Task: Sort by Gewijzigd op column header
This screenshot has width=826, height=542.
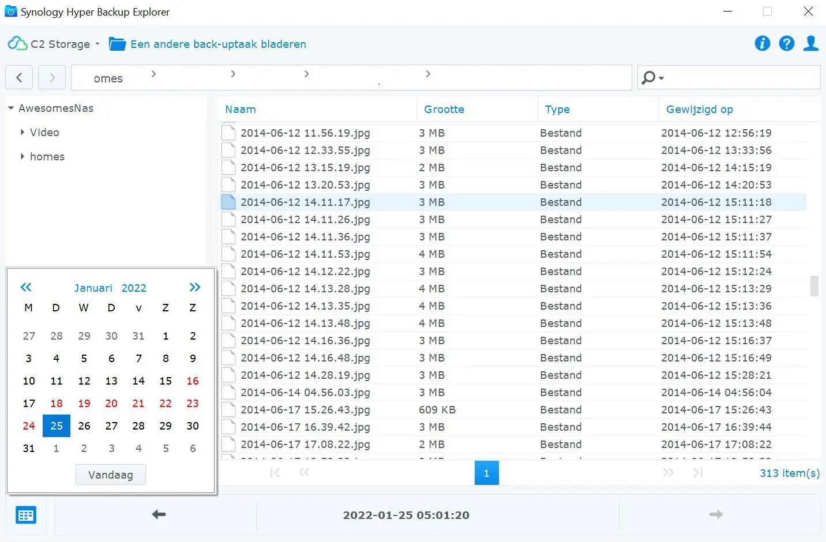Action: (699, 110)
